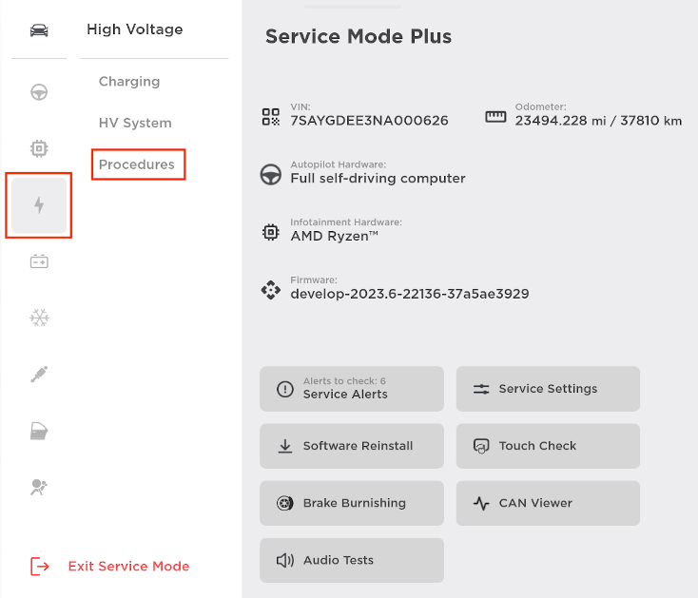This screenshot has width=698, height=598.
Task: Select HV System in the menu
Action: coord(135,123)
